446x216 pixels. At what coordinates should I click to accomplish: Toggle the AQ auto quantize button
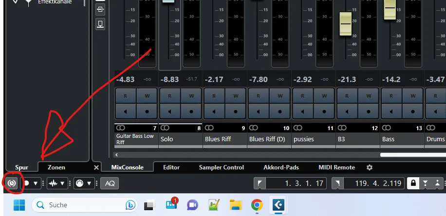[110, 183]
